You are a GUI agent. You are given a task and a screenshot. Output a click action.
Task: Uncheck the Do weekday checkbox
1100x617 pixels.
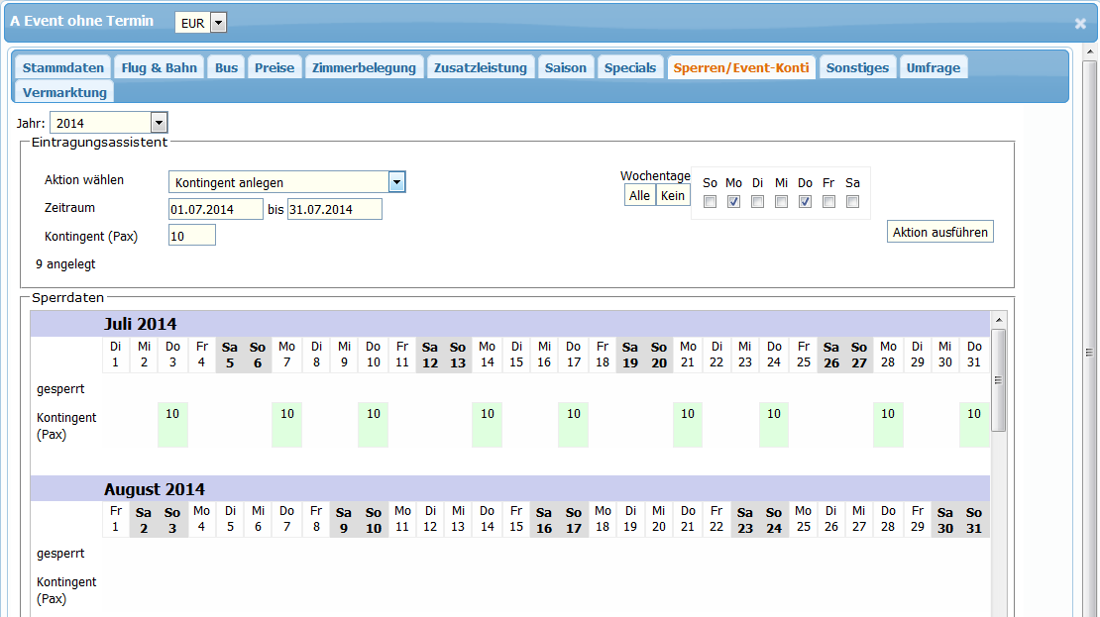click(x=805, y=202)
